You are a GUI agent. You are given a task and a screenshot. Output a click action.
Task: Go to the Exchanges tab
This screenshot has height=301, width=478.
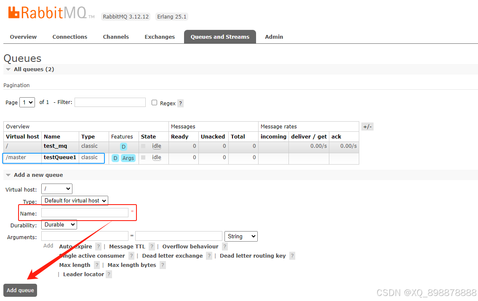pyautogui.click(x=160, y=37)
